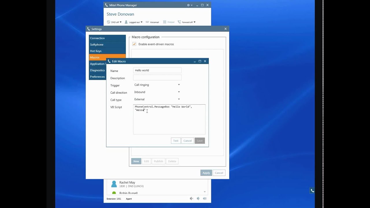Click the high volume speaker icon
Image resolution: width=370 pixels, height=208 pixels.
click(205, 198)
